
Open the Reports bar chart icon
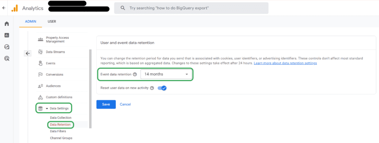tap(7, 35)
